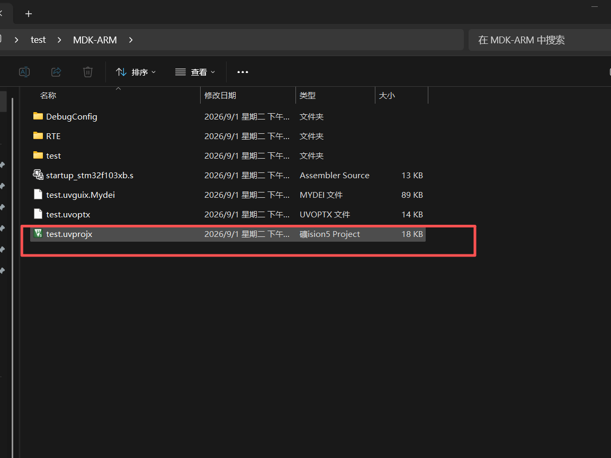The image size is (611, 458).
Task: Click the RTE folder name
Action: [x=53, y=136]
